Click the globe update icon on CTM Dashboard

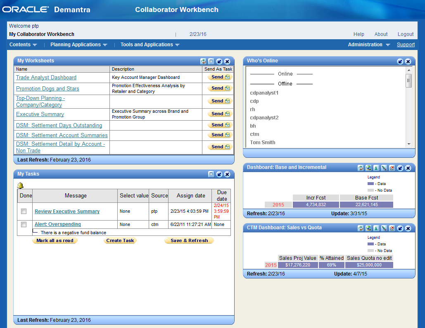coord(368,228)
